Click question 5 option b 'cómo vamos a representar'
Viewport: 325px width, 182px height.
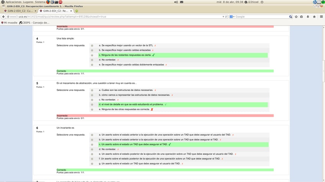click(134, 95)
